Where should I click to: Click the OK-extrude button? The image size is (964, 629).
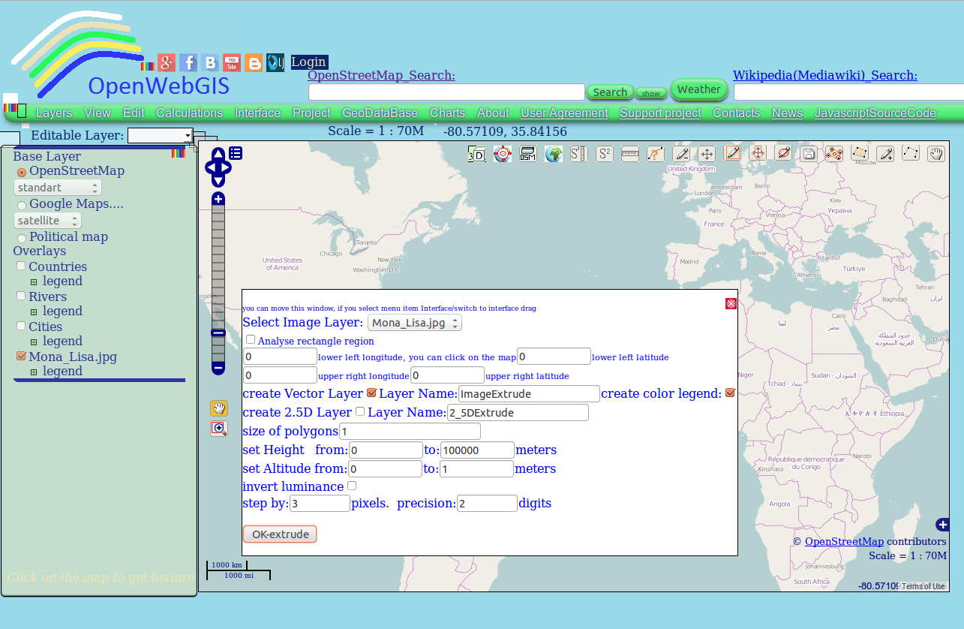click(280, 534)
